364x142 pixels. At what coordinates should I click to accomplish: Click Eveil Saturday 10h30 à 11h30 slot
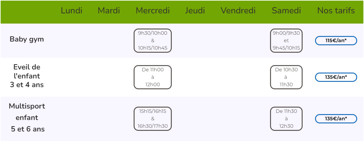click(x=286, y=77)
